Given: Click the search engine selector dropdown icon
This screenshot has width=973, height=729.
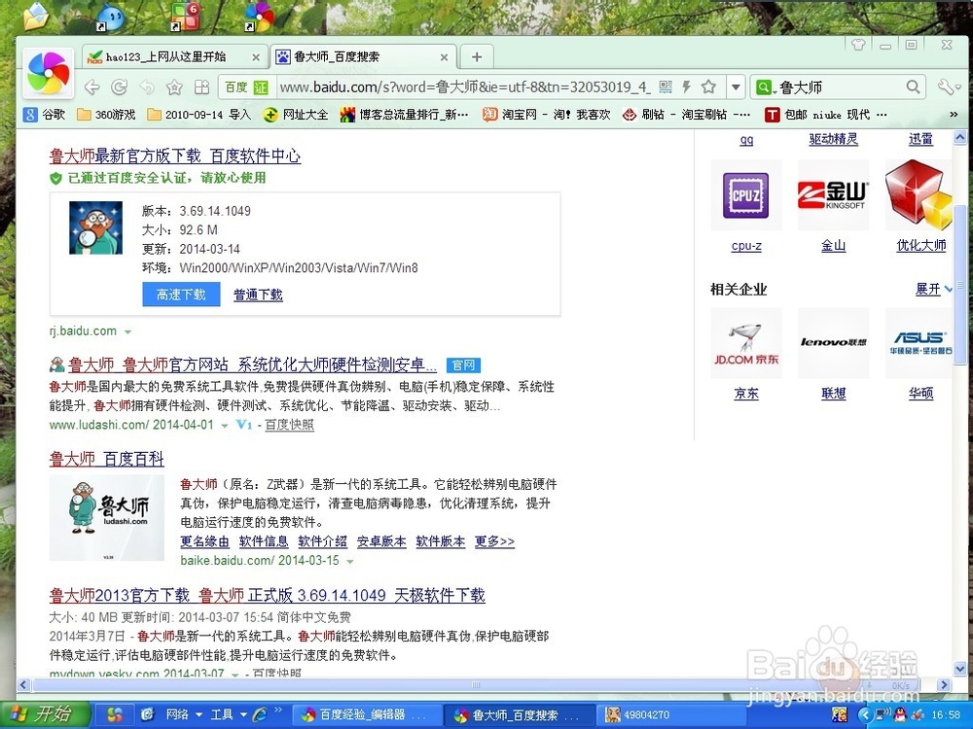Looking at the screenshot, I should tap(765, 87).
